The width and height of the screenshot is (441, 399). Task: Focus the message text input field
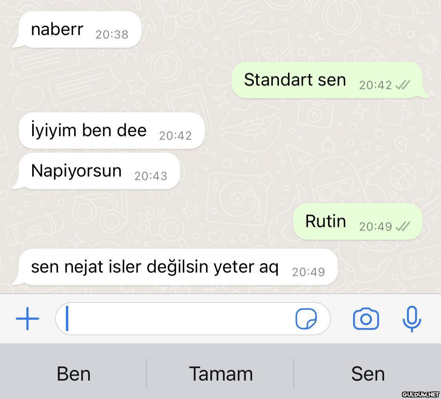193,319
